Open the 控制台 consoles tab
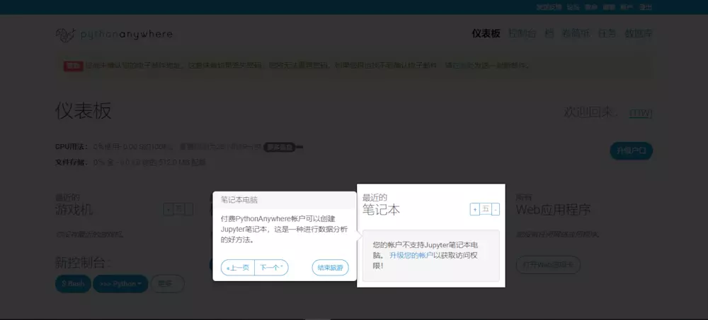708x320 pixels. click(x=522, y=33)
